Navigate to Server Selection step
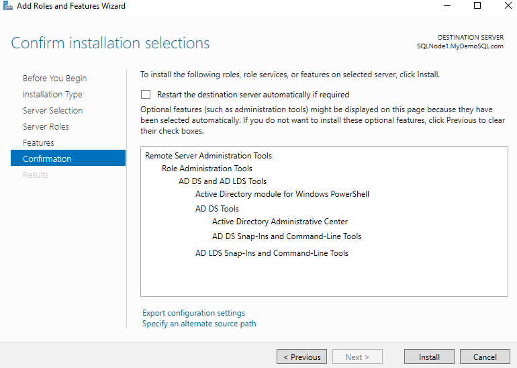517x368 pixels. 52,111
